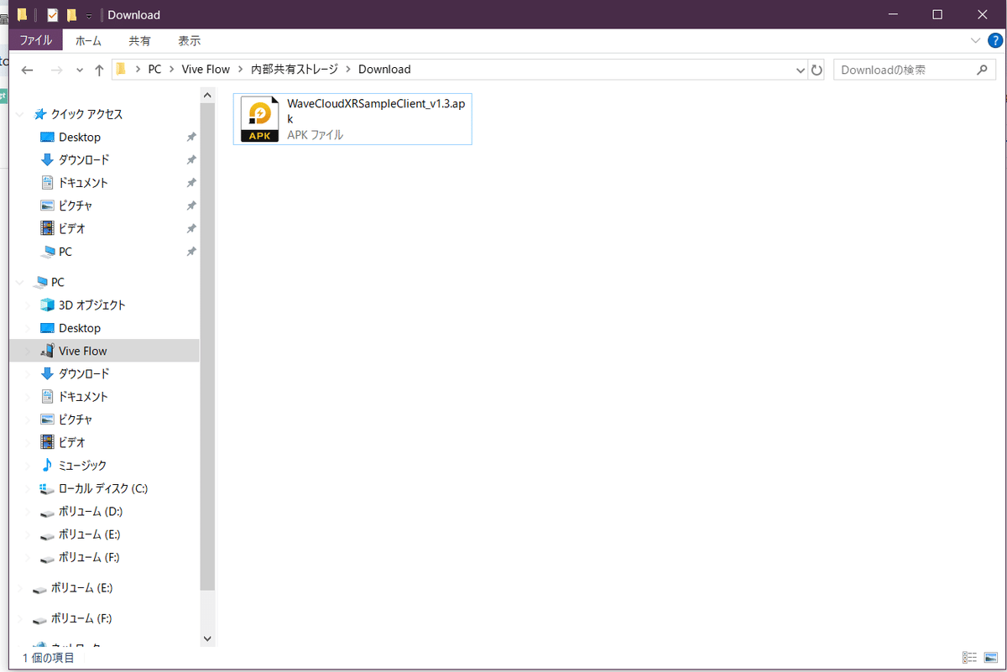Viewport: 1007px width, 672px height.
Task: Click the APK ファイル type label
Action: [x=315, y=134]
